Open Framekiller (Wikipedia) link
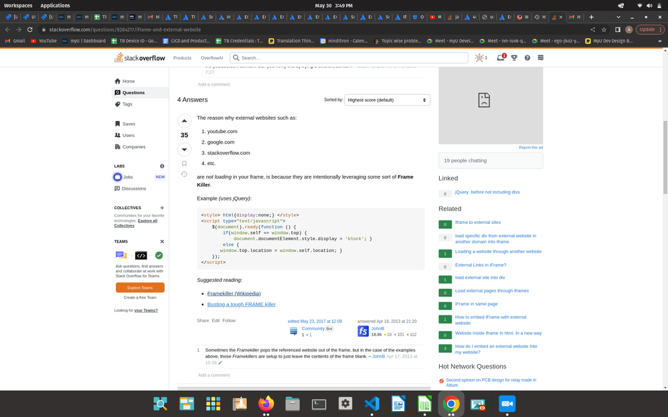Screen dimensions: 668x417 point(234,293)
